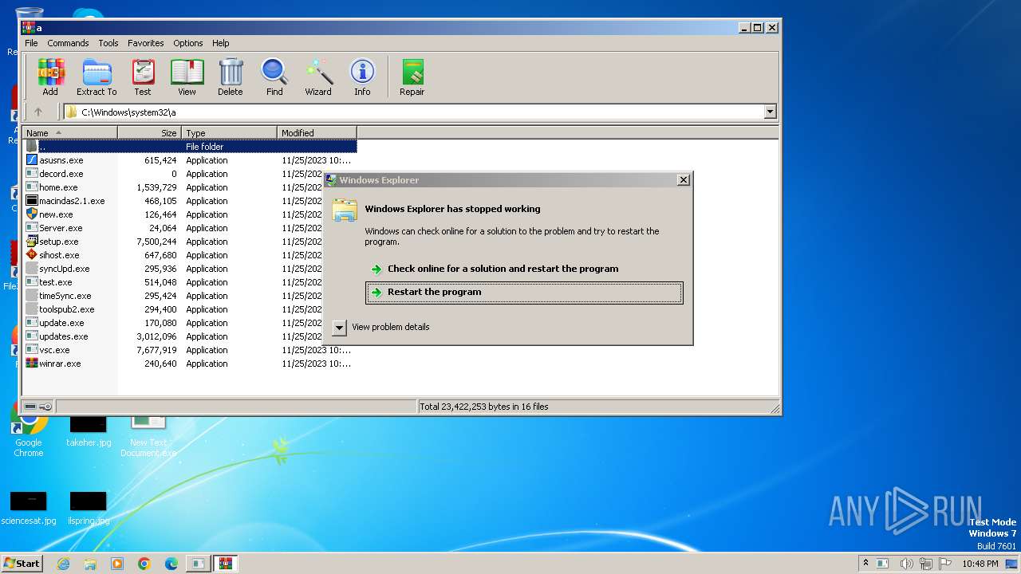Viewport: 1021px width, 574px height.
Task: Select the syncUpd.exe row
Action: [x=190, y=269]
